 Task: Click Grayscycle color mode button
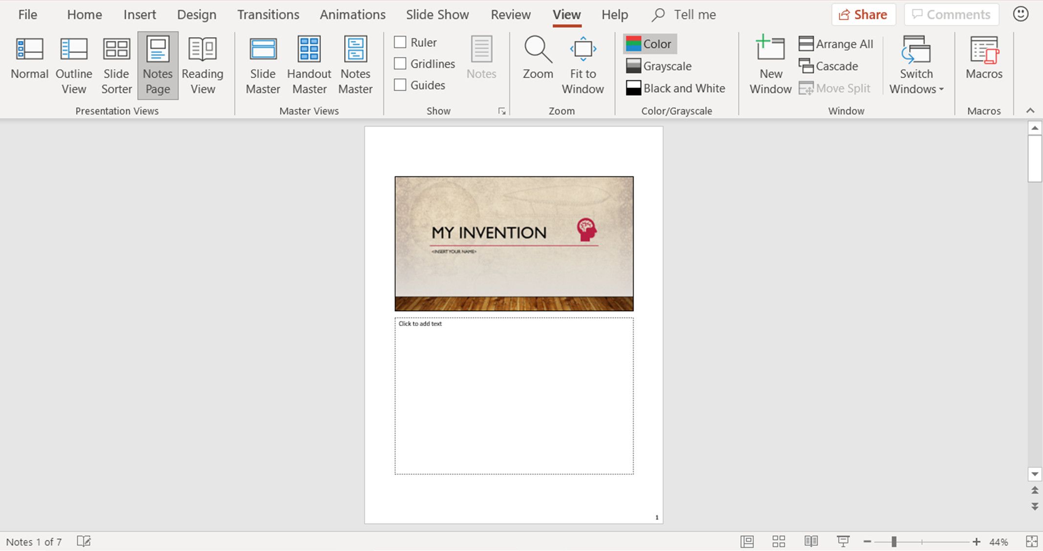click(x=660, y=65)
